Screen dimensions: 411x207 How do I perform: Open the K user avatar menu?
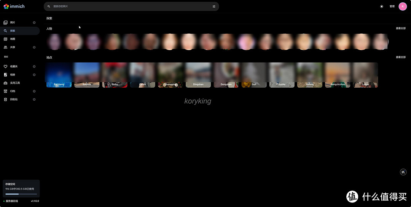coord(403,6)
